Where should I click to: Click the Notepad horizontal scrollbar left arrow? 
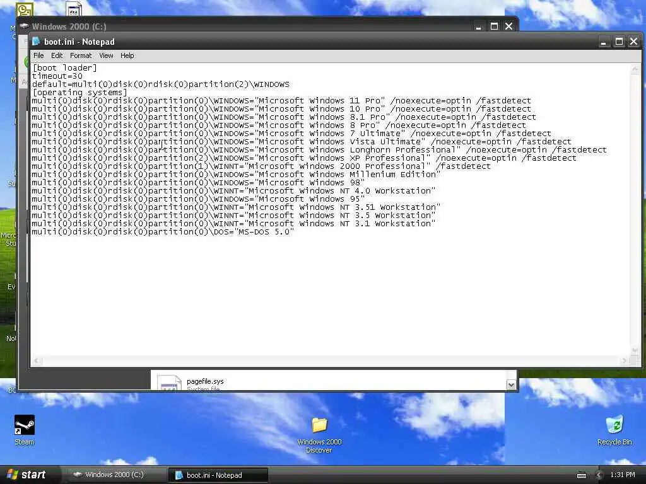tap(37, 361)
